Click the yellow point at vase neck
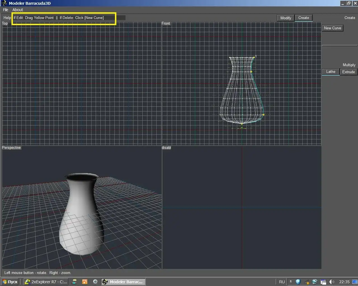358x286 pixels. point(251,72)
